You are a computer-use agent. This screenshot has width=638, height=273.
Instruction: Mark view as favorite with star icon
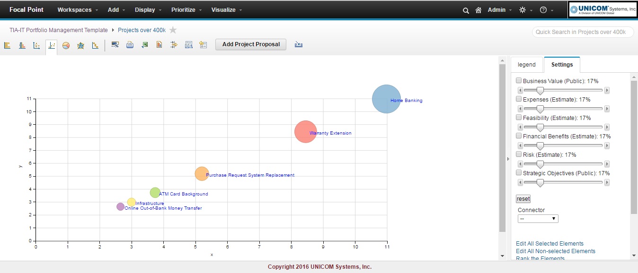pos(173,30)
